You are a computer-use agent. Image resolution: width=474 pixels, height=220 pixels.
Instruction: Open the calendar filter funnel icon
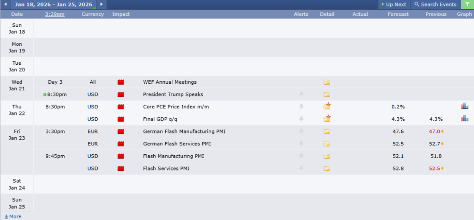467,5
